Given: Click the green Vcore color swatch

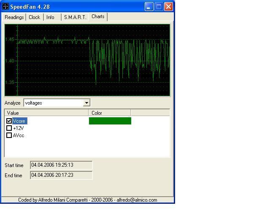Looking at the screenshot, I should click(x=110, y=121).
